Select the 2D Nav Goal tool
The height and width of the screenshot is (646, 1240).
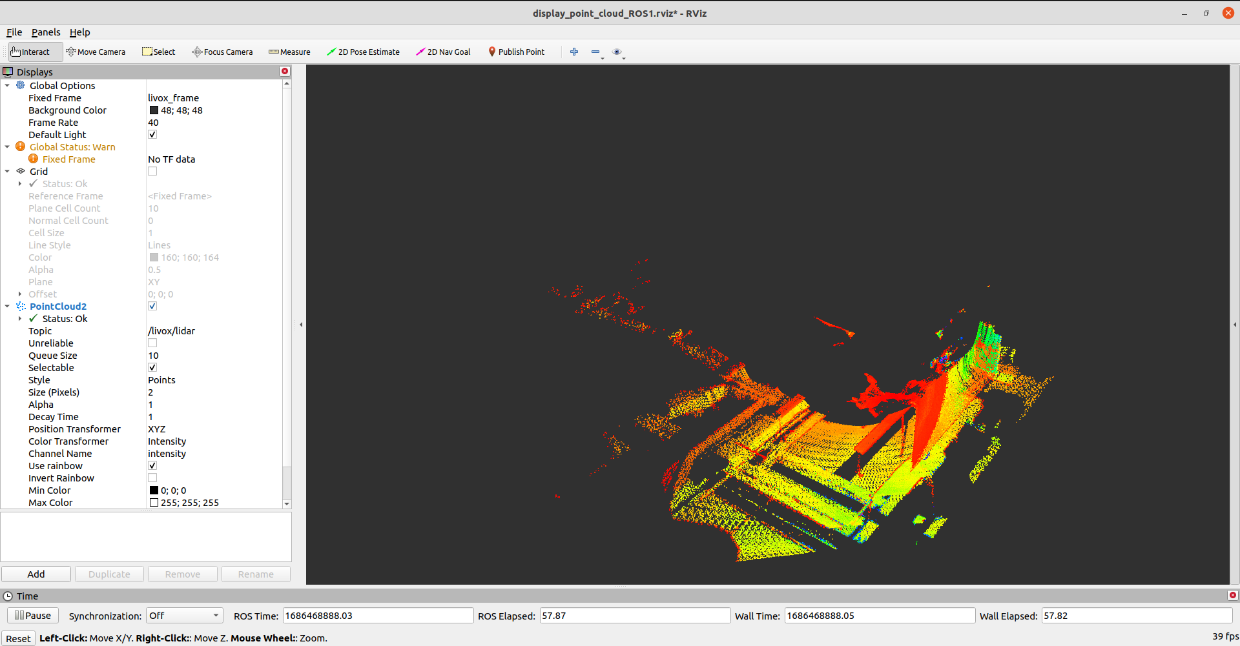(x=443, y=52)
